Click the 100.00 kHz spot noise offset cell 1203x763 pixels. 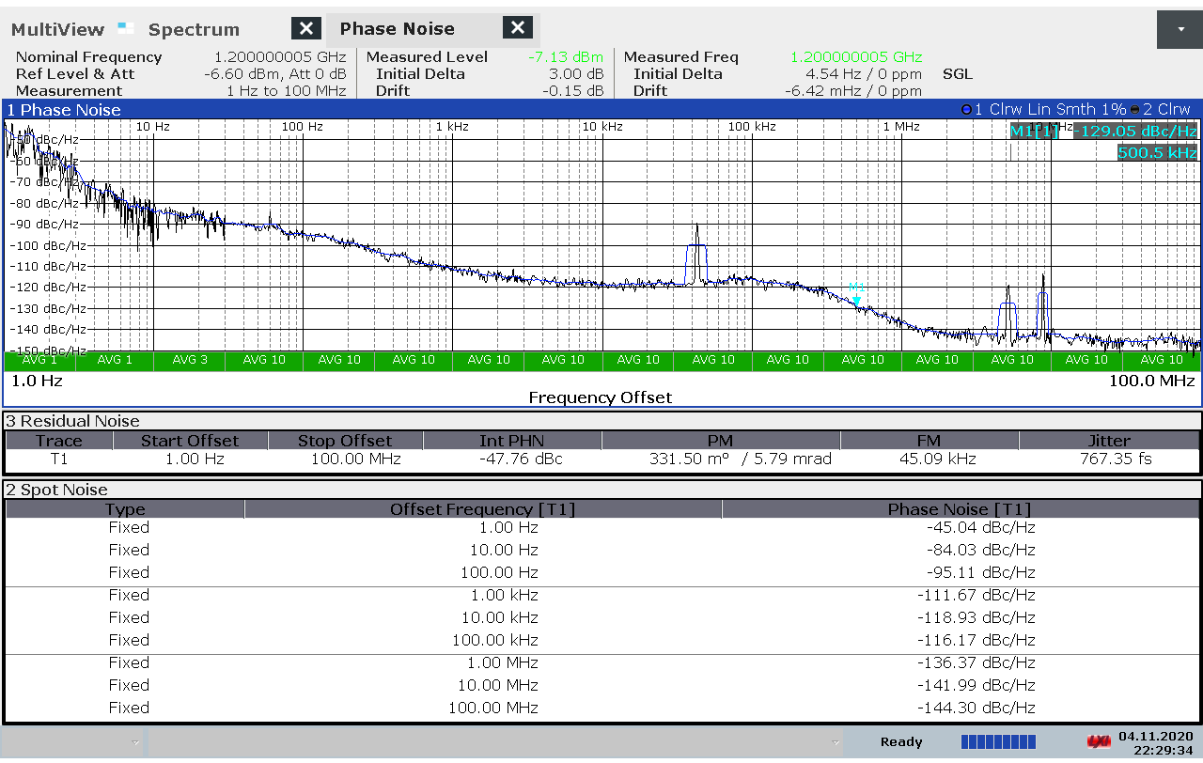[495, 640]
